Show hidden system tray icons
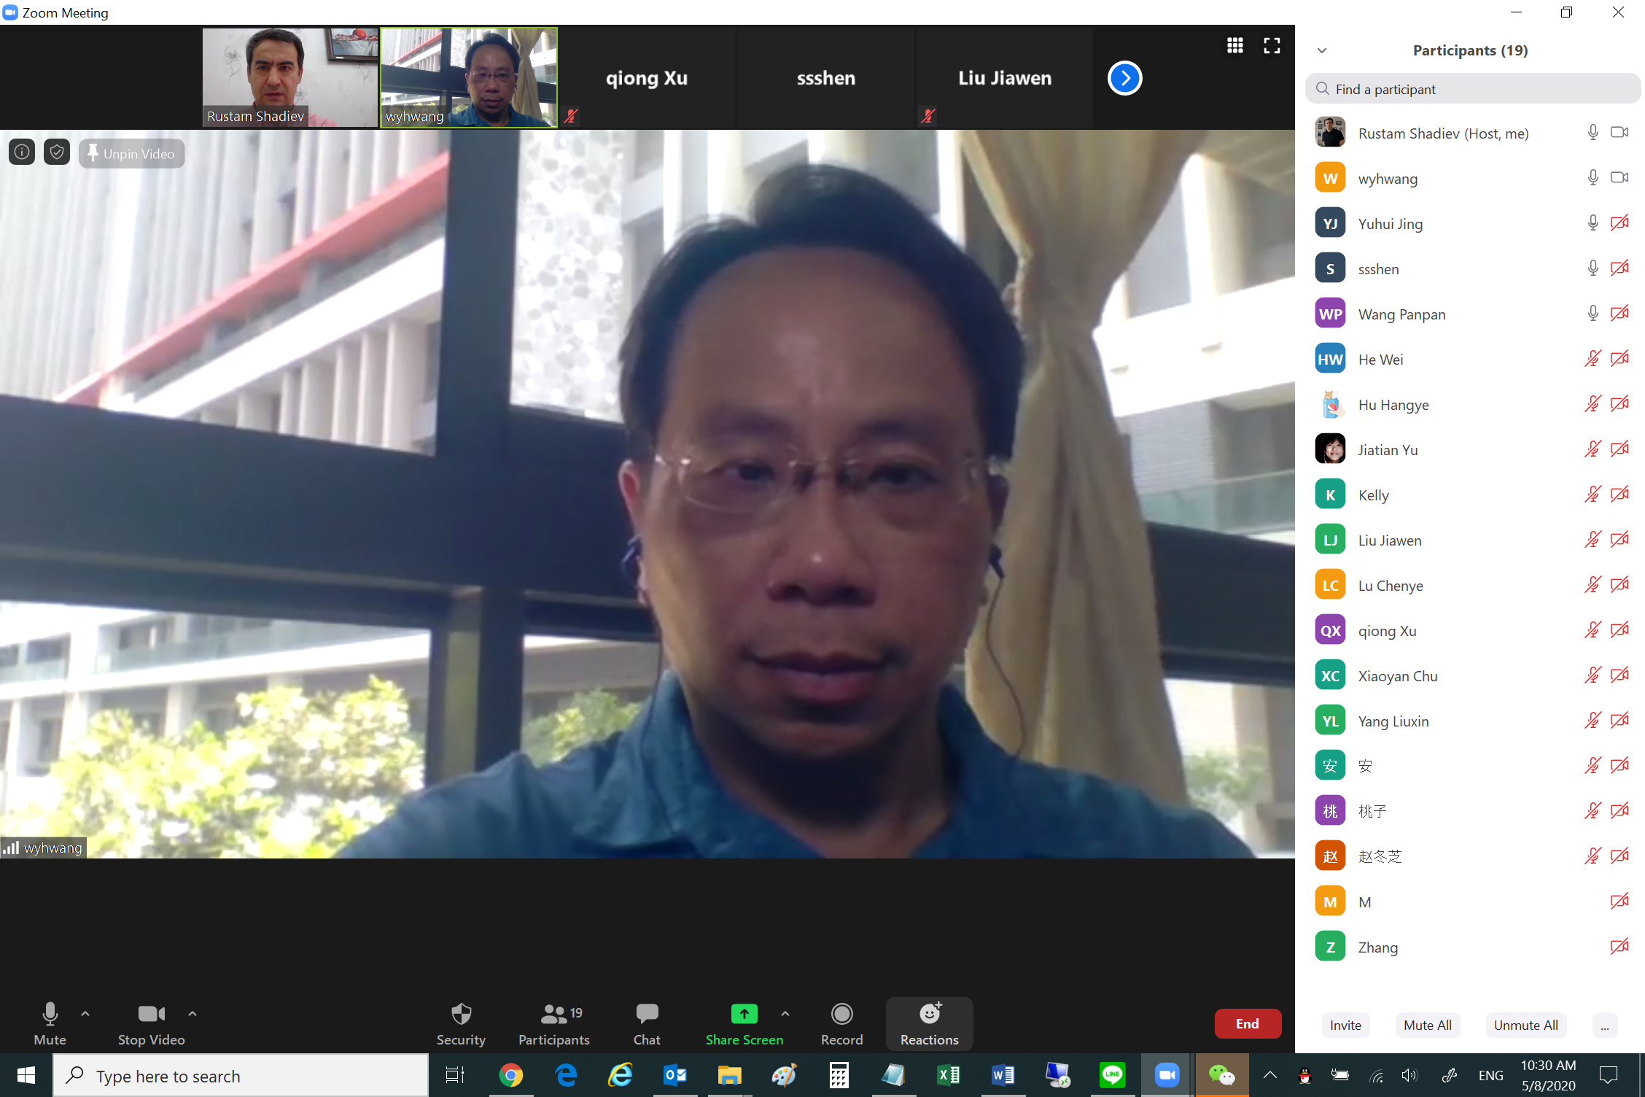This screenshot has width=1645, height=1097. [1270, 1075]
